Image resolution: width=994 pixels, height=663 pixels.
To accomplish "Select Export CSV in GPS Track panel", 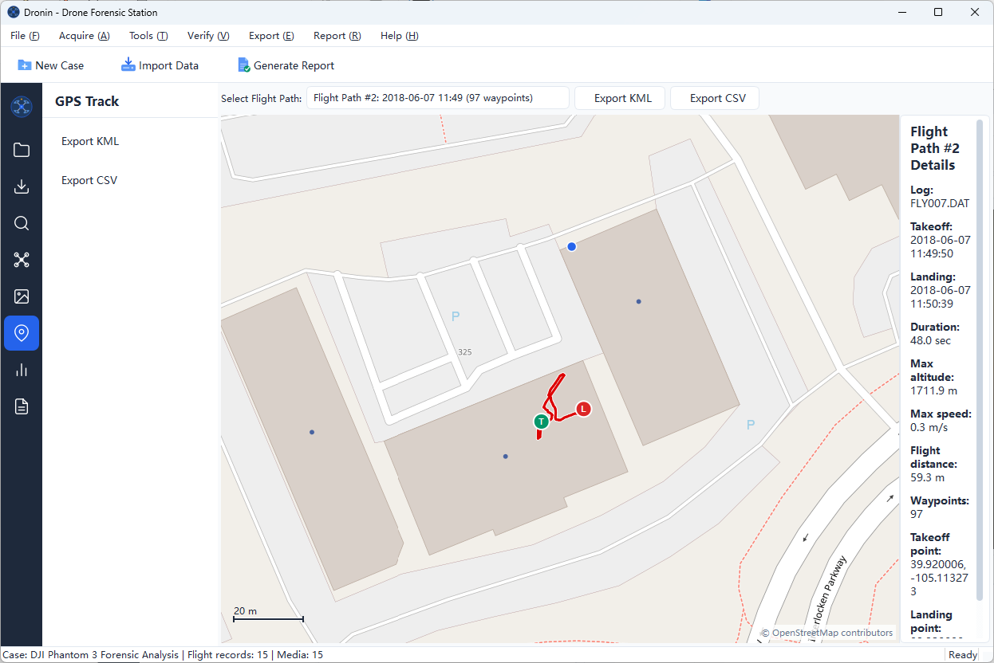I will (89, 180).
